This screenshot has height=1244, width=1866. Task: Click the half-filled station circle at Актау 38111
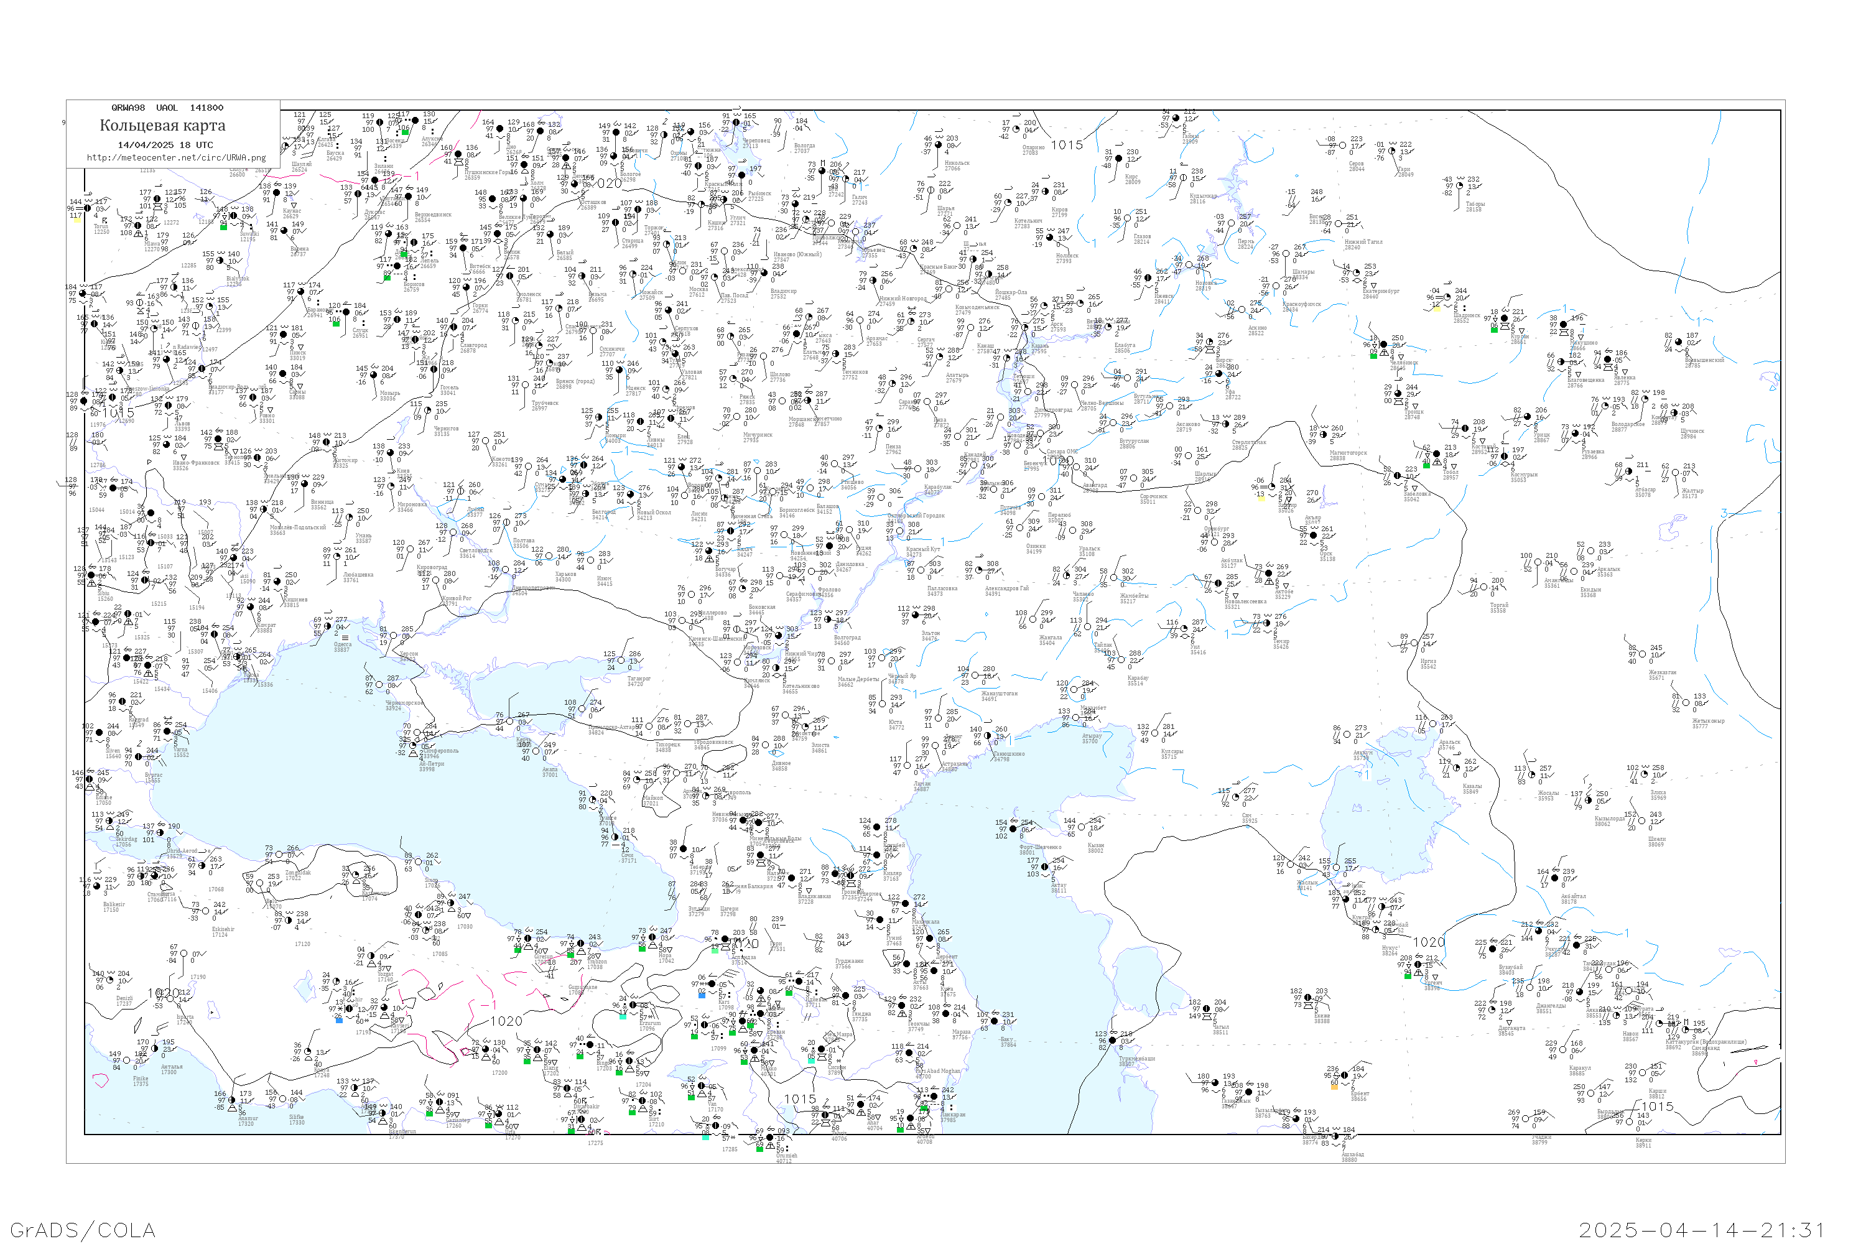pyautogui.click(x=1045, y=867)
